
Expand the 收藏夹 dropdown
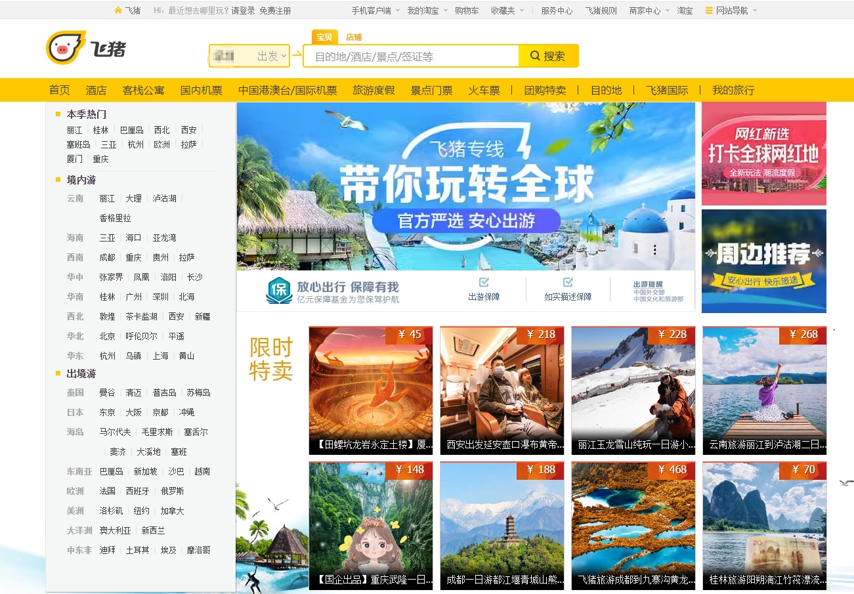click(x=523, y=11)
